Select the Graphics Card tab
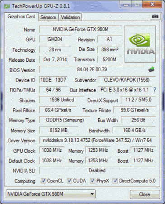Viewport: 165px width, 204px height. (x=21, y=17)
